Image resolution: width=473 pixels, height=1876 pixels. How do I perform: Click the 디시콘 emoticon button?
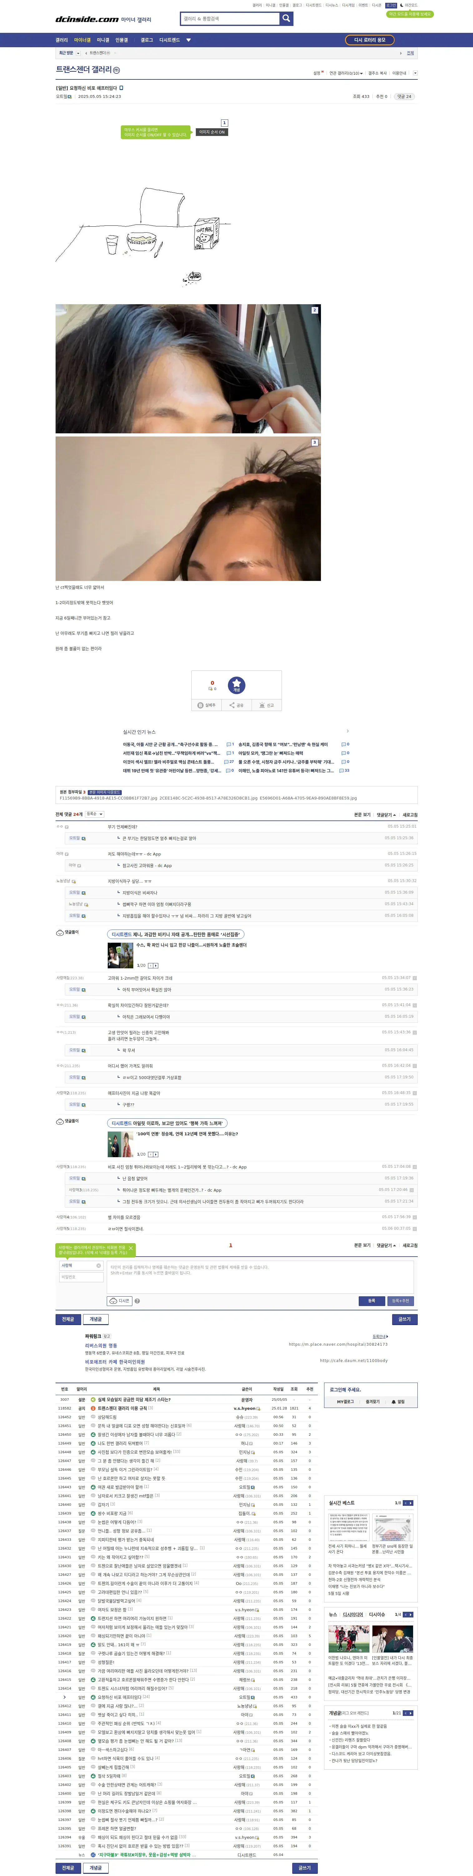pyautogui.click(x=119, y=1301)
